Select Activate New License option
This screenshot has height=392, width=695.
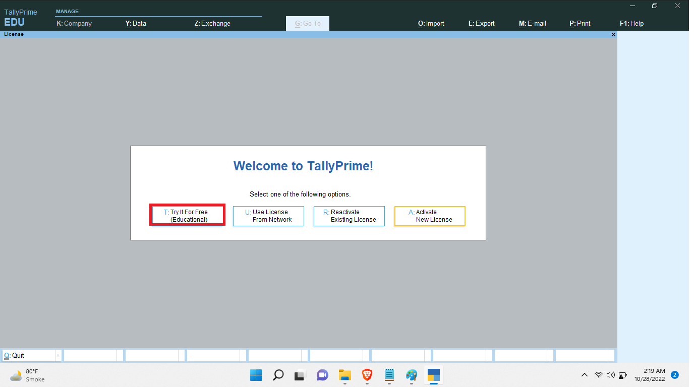[430, 216]
